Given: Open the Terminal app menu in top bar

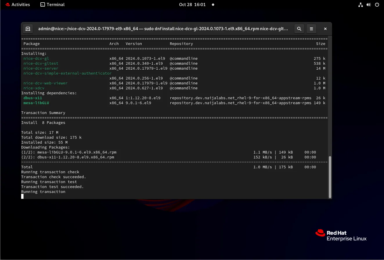Looking at the screenshot, I should [53, 5].
